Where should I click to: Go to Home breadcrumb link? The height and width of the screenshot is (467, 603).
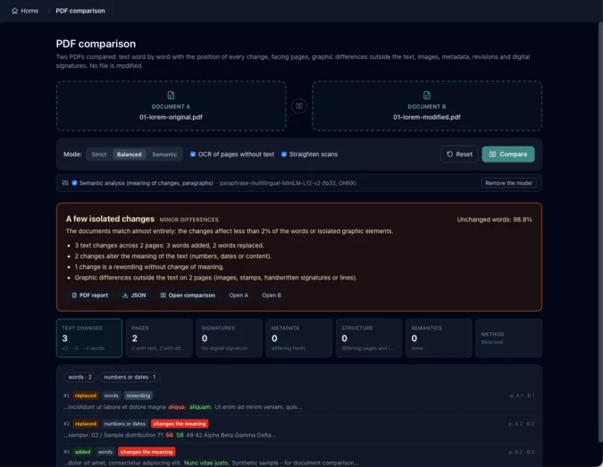tap(25, 11)
